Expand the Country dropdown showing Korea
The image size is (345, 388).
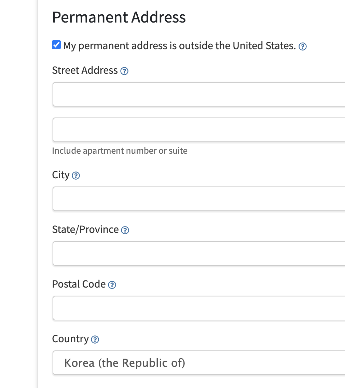[x=199, y=363]
